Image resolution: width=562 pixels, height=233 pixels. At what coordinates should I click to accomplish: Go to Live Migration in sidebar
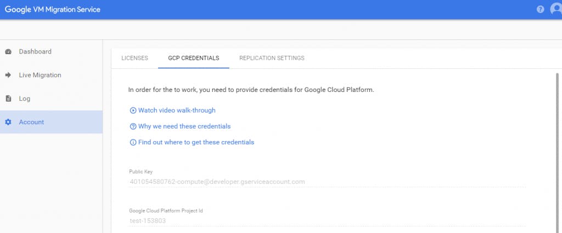click(x=40, y=75)
